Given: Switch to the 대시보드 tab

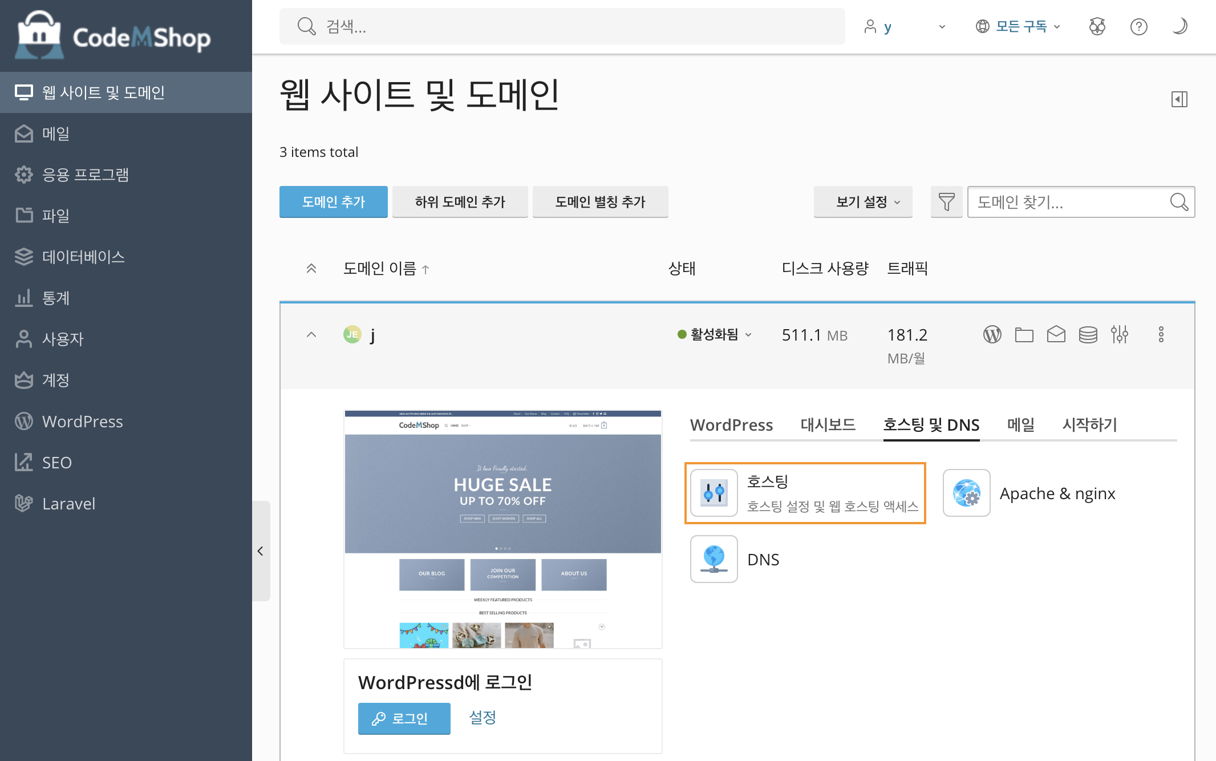Looking at the screenshot, I should click(x=828, y=424).
